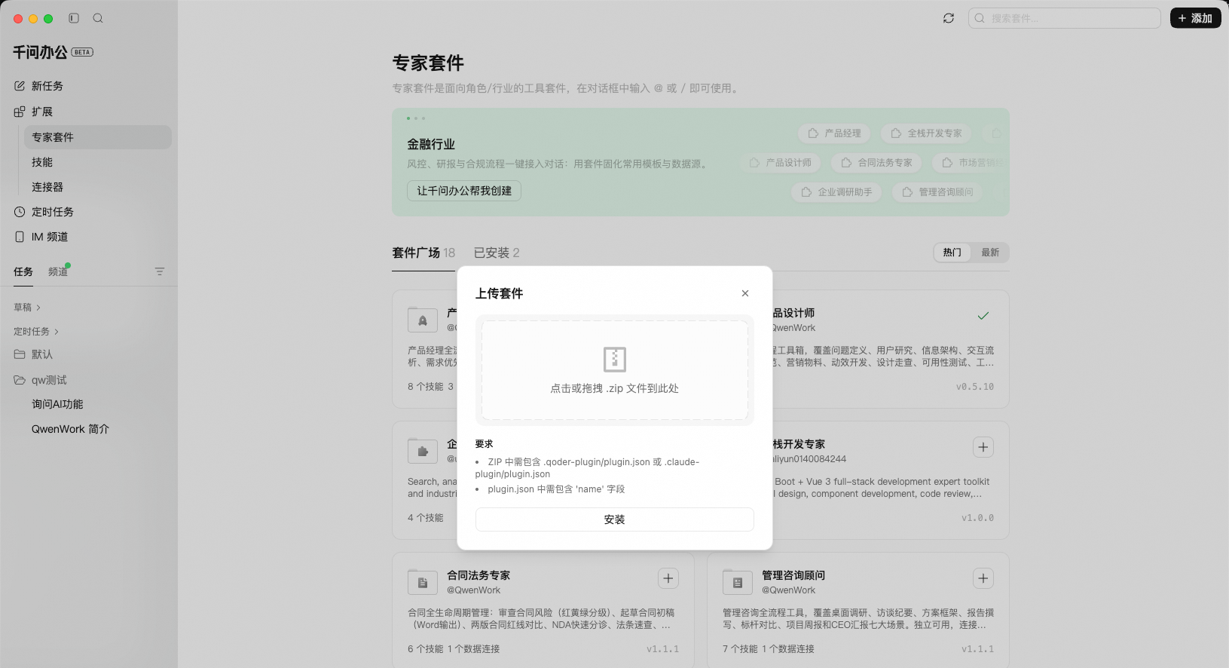This screenshot has height=668, width=1229.
Task: Click the 合同法务专家 card icon
Action: pyautogui.click(x=423, y=582)
